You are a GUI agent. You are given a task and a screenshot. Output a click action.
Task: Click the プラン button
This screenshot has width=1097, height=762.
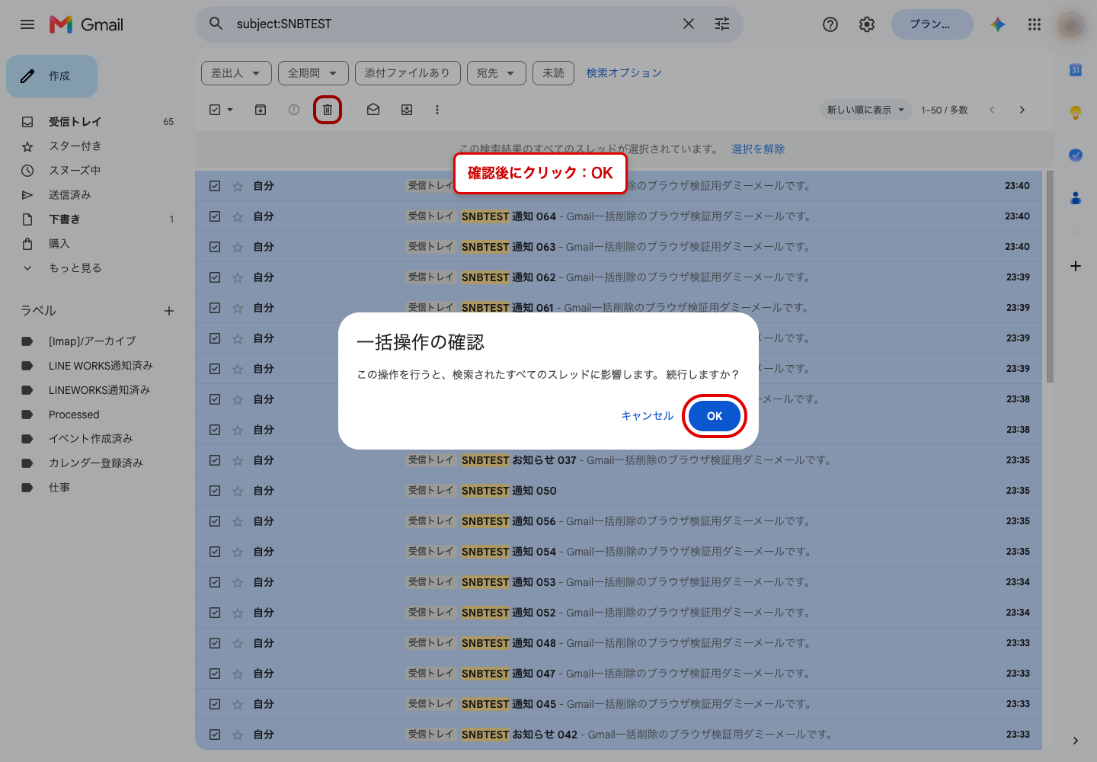coord(932,24)
